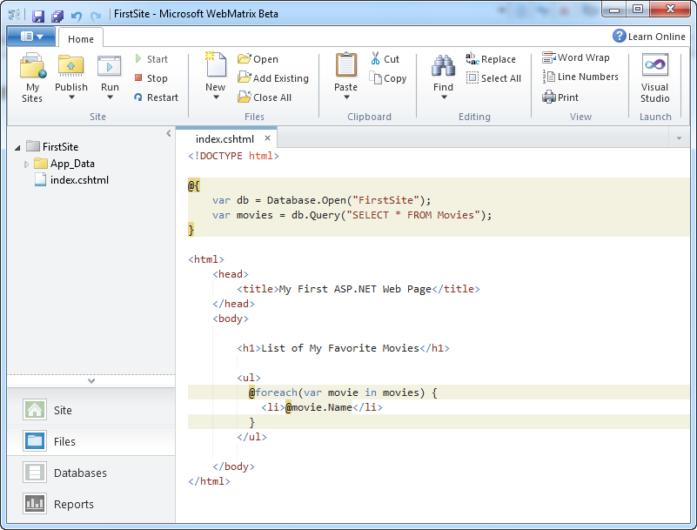Paste from the clipboard
Image resolution: width=697 pixels, height=530 pixels.
pyautogui.click(x=345, y=67)
